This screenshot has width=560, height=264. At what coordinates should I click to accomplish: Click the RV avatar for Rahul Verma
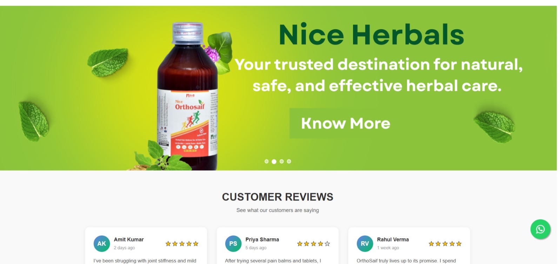click(365, 244)
